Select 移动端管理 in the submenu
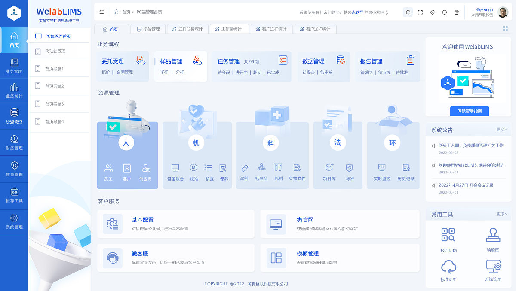This screenshot has height=291, width=516. 55,51
